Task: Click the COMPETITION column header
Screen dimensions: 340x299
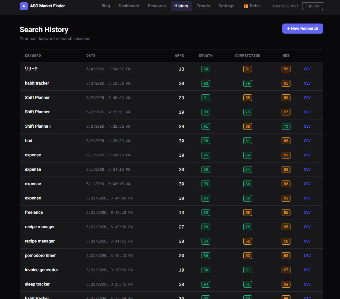Action: 248,56
